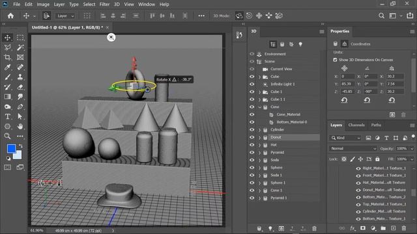Reset position coordinates button
The height and width of the screenshot is (234, 417).
[344, 100]
